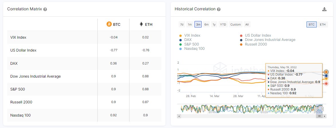The height and width of the screenshot is (128, 336).
Task: Show All historical data range
Action: pyautogui.click(x=247, y=24)
